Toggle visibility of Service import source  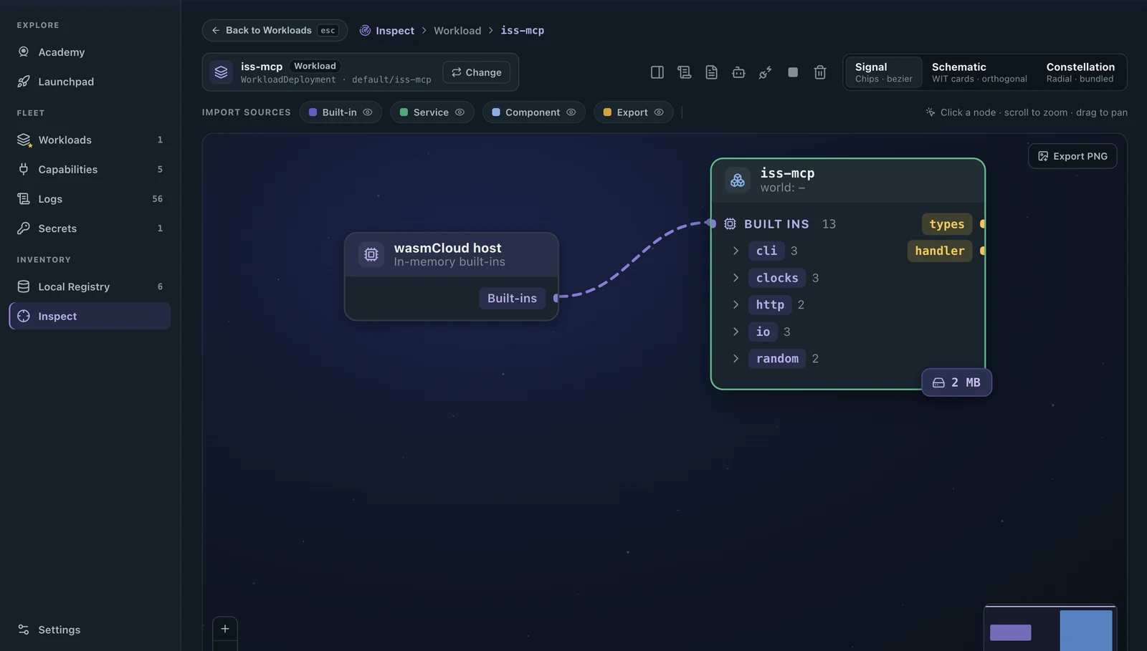pyautogui.click(x=460, y=112)
